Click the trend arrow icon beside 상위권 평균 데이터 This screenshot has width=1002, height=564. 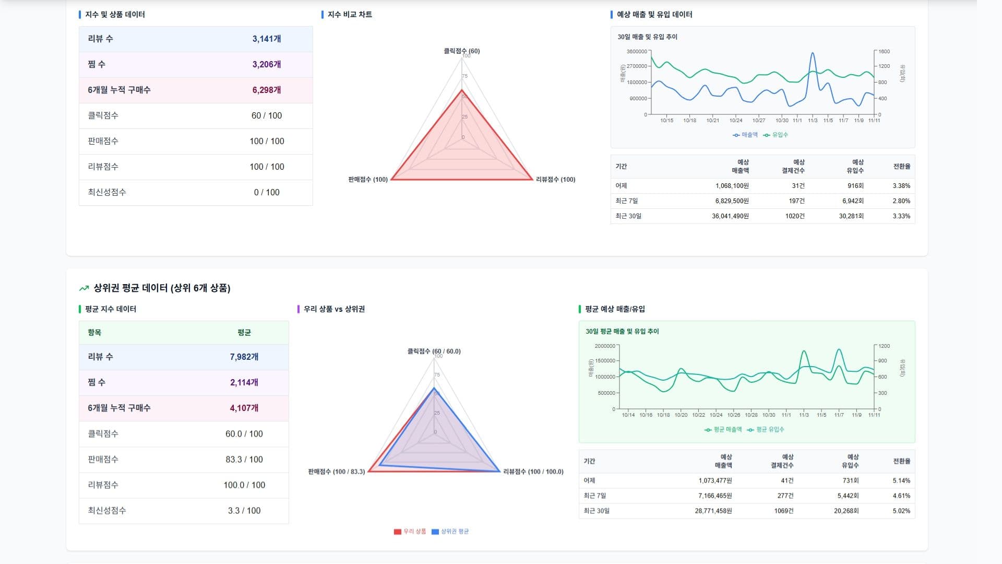pyautogui.click(x=83, y=288)
